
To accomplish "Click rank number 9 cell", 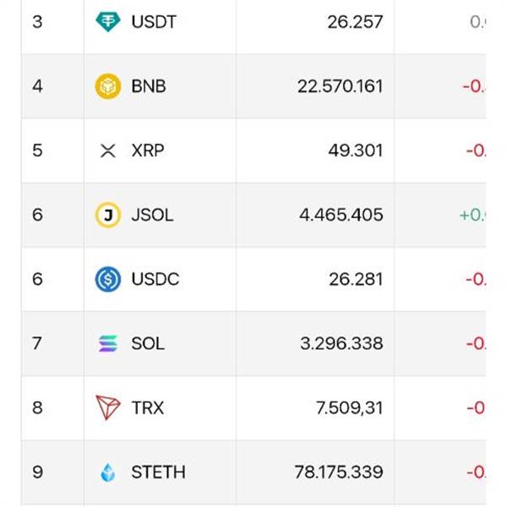I will coord(37,472).
